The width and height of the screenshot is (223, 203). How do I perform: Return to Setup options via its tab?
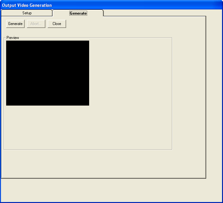tap(27, 13)
